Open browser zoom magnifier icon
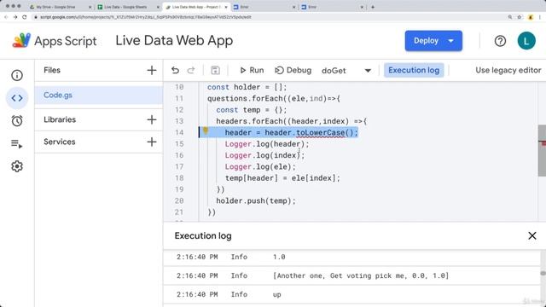 pyautogui.click(x=510, y=17)
